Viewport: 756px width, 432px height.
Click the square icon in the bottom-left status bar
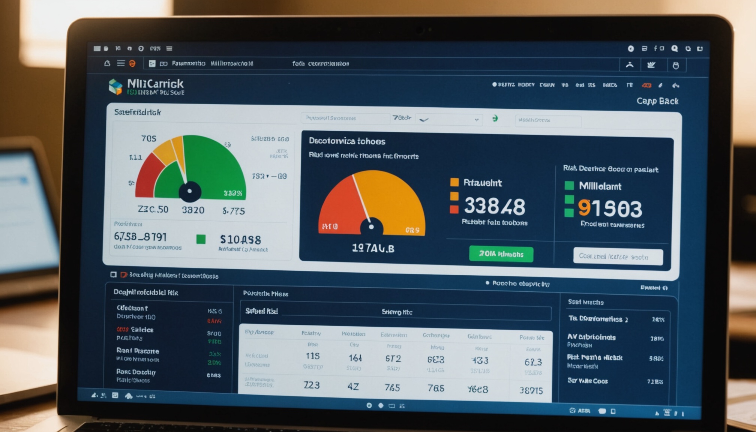point(115,395)
